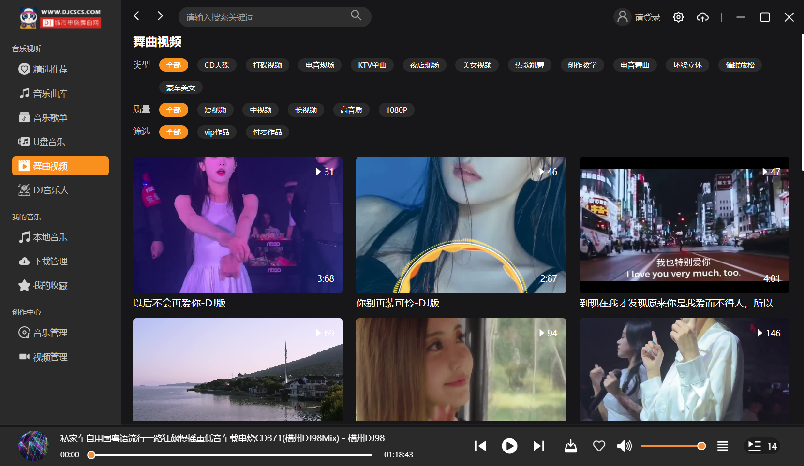The height and width of the screenshot is (466, 804).
Task: Open the video thumbnail with 47 plays
Action: [685, 225]
